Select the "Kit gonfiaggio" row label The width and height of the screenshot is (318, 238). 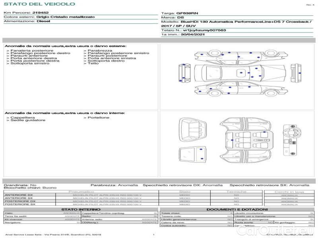pos(285,223)
